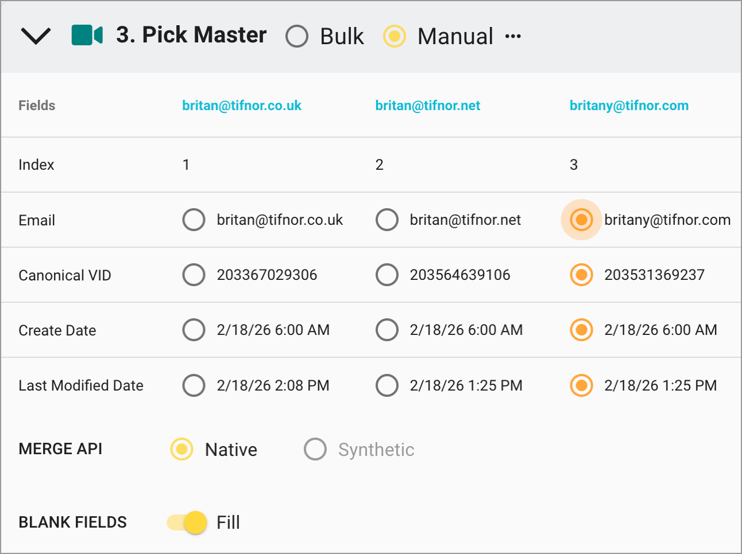Select Canonical VID 203367029306
This screenshot has height=554, width=742.
[x=194, y=275]
